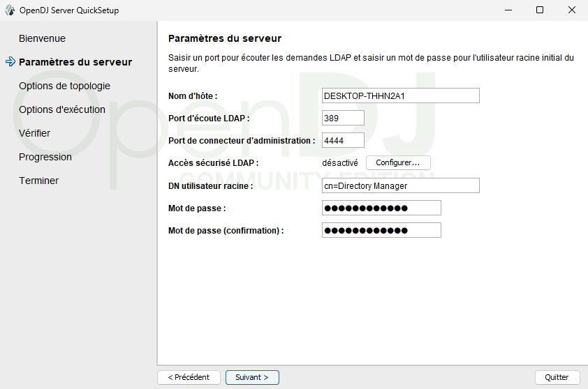588x389 pixels.
Task: Proceed with the Suivant button
Action: tap(252, 377)
